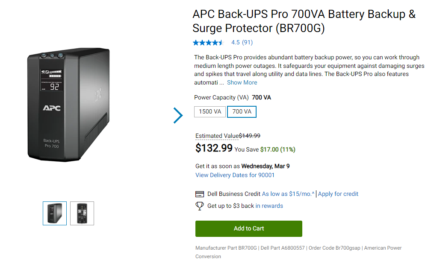
Task: Click the $132.99 price
Action: [x=214, y=148]
